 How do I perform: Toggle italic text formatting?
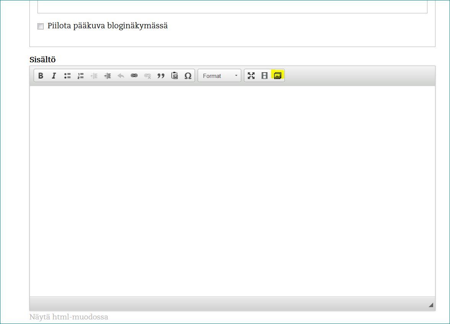pyautogui.click(x=54, y=76)
